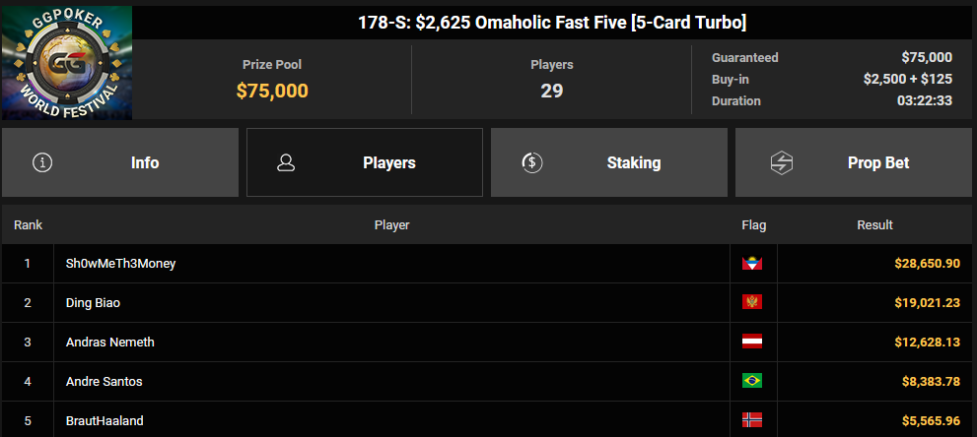Select the Players tab
The width and height of the screenshot is (977, 437).
tap(365, 162)
